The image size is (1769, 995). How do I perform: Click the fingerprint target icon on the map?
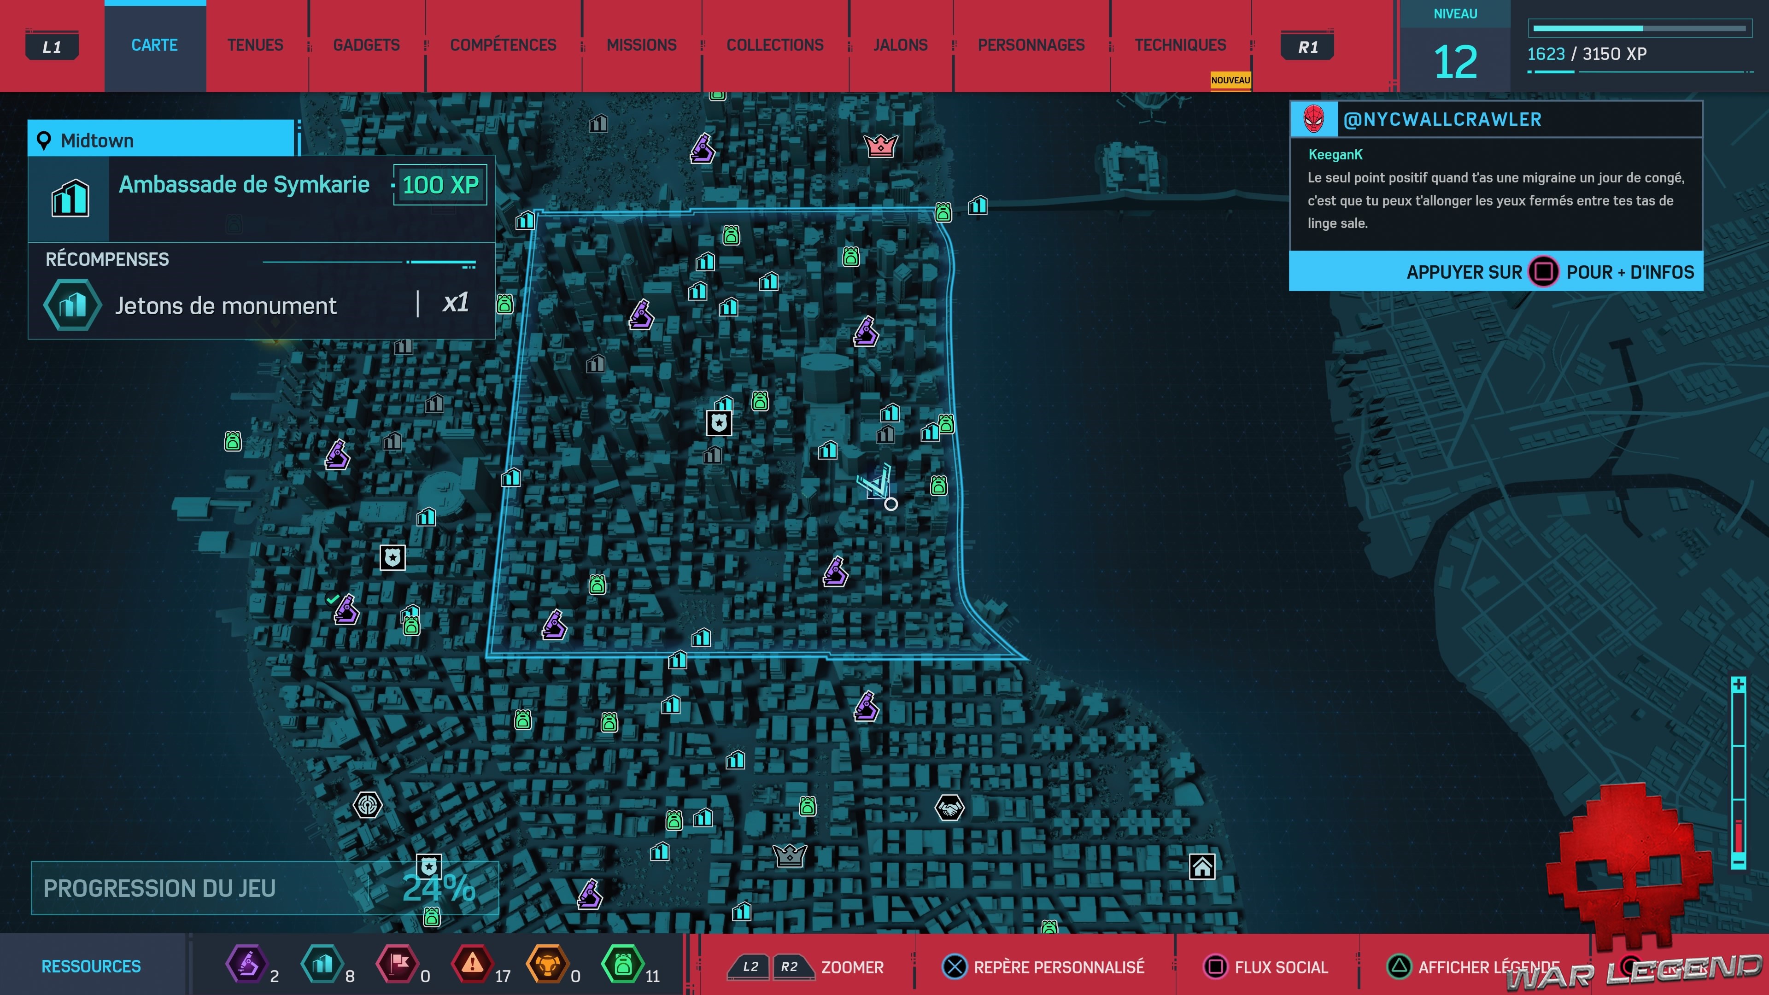pos(368,805)
